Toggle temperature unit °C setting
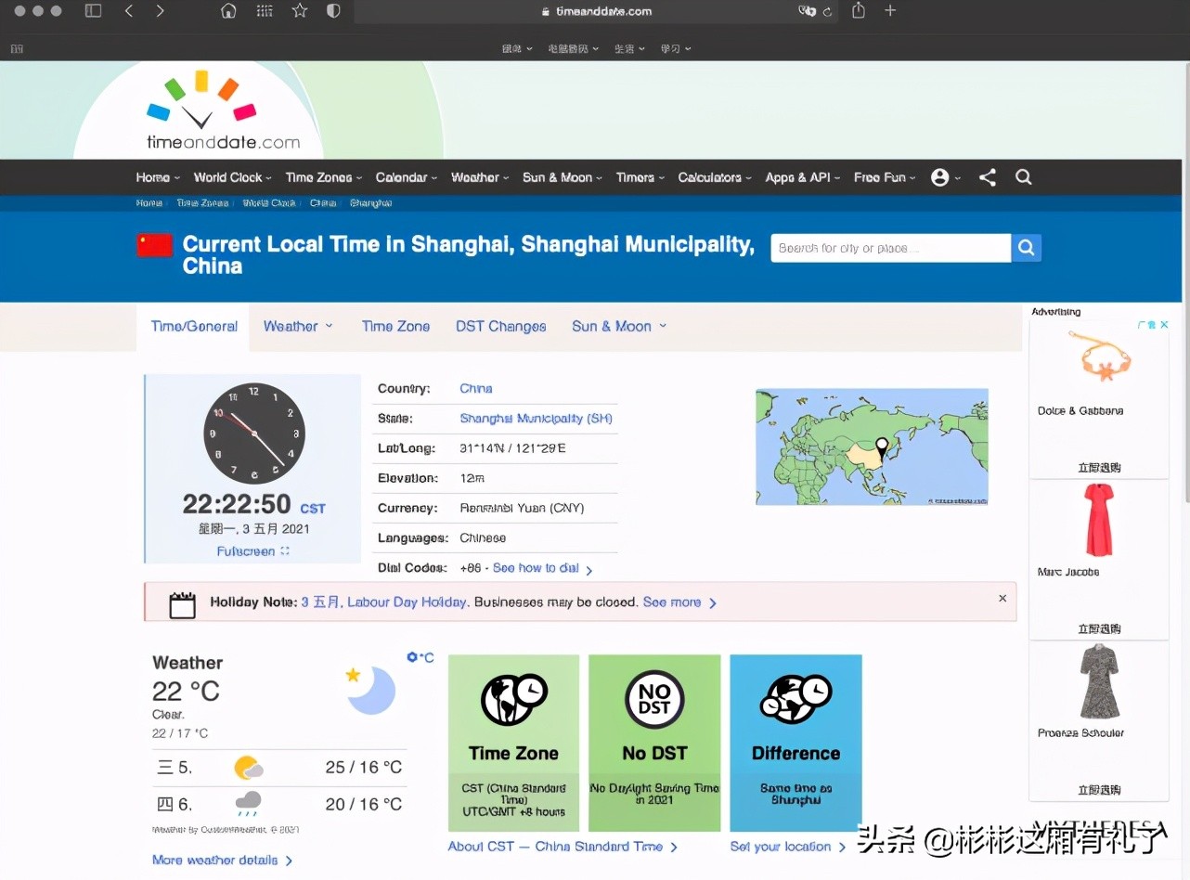This screenshot has height=880, width=1190. tap(420, 657)
